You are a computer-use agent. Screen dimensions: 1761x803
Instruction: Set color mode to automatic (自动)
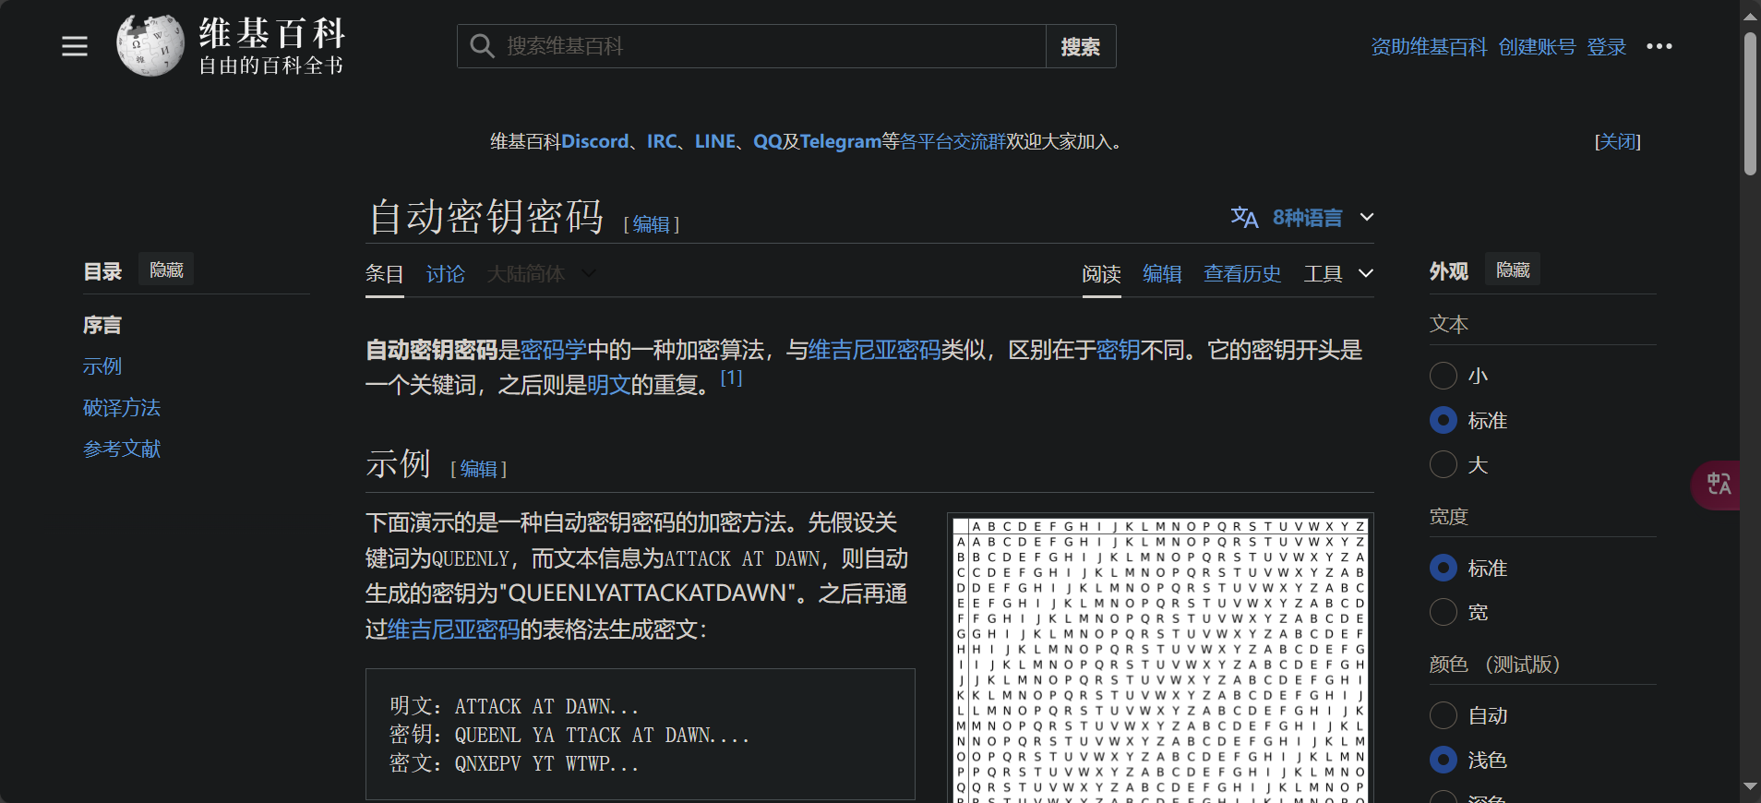tap(1444, 715)
